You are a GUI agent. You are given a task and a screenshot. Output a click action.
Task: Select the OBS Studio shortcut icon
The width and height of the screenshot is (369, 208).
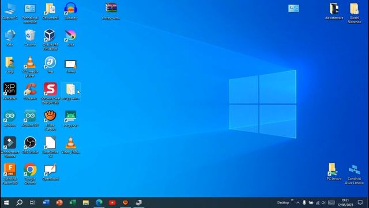pyautogui.click(x=30, y=143)
